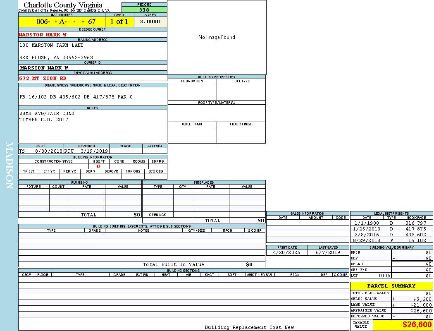
Task: Select deeded owner name MARSTON MARK W
Action: click(x=43, y=35)
